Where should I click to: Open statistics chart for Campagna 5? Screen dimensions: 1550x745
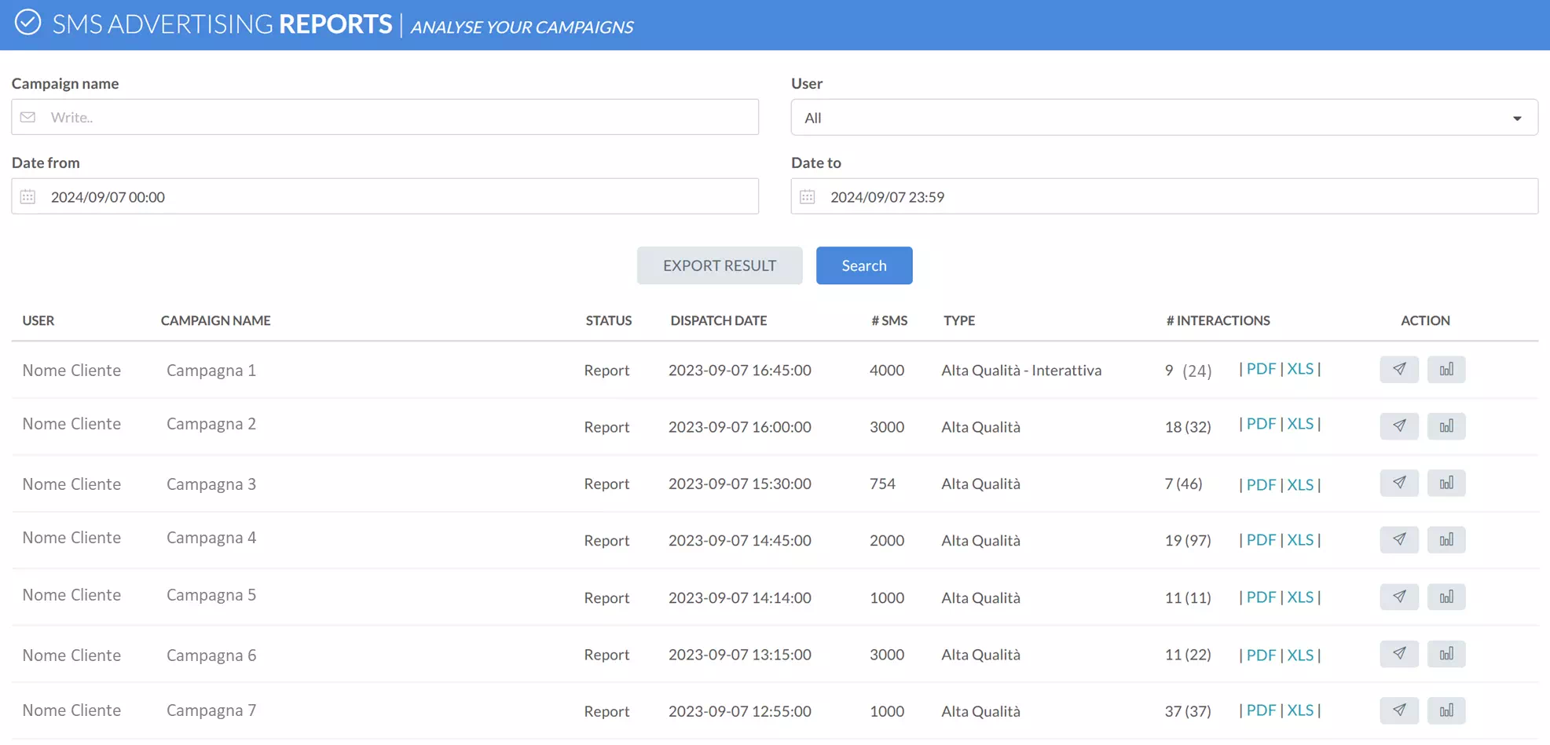[1446, 597]
